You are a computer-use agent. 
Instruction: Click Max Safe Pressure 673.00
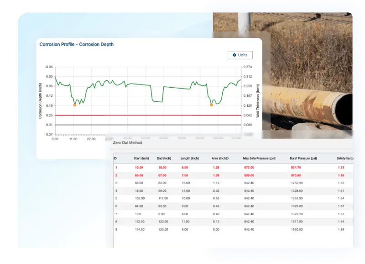(x=249, y=168)
